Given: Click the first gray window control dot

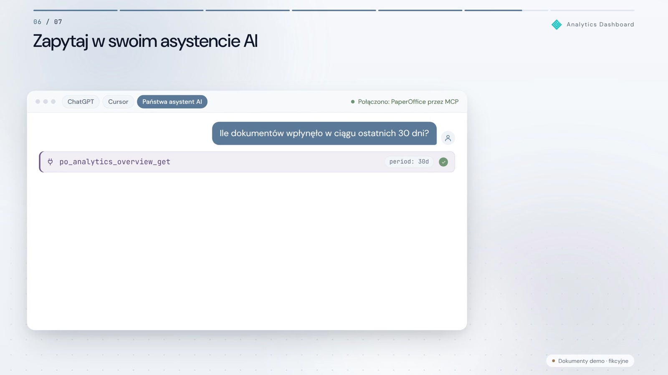Looking at the screenshot, I should pyautogui.click(x=38, y=102).
